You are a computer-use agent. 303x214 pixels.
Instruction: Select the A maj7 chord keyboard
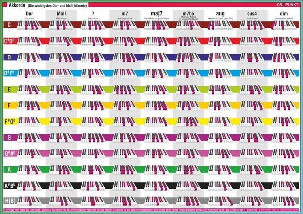[x=156, y=170]
